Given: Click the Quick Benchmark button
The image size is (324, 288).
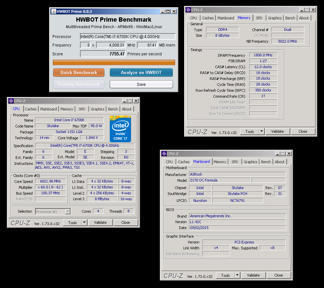Looking at the screenshot, I should [x=79, y=72].
